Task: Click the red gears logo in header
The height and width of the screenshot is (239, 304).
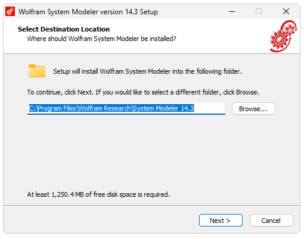Action: pyautogui.click(x=283, y=36)
